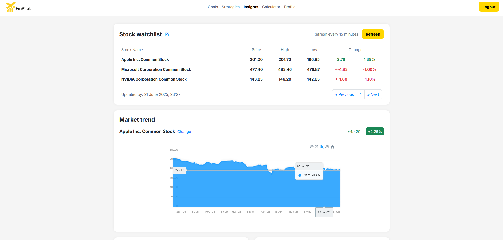Go to Previous watchlist page
The width and height of the screenshot is (503, 240).
pyautogui.click(x=344, y=94)
